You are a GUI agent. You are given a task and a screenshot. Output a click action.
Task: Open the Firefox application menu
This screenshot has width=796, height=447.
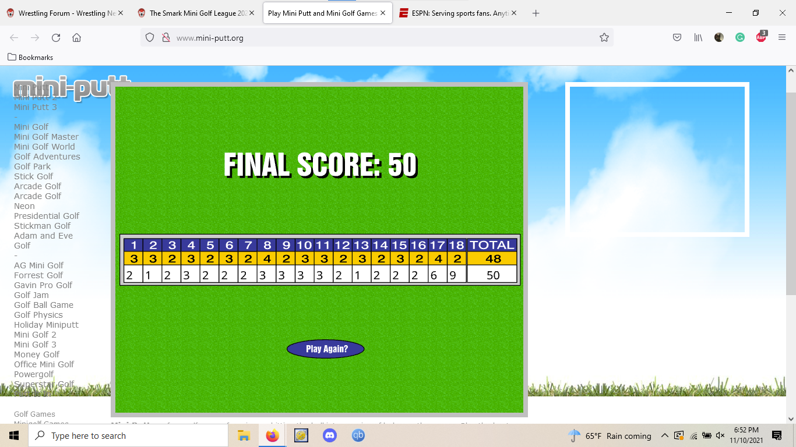(782, 38)
